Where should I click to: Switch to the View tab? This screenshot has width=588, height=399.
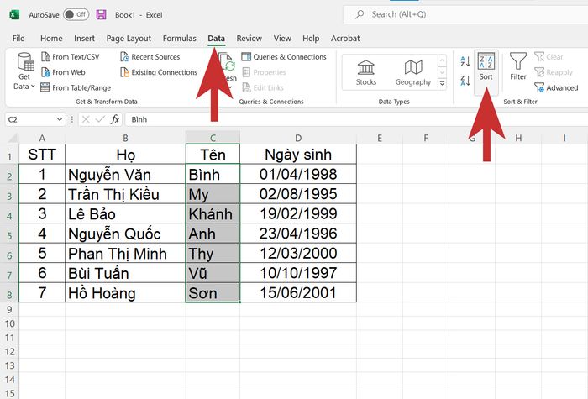tap(282, 39)
